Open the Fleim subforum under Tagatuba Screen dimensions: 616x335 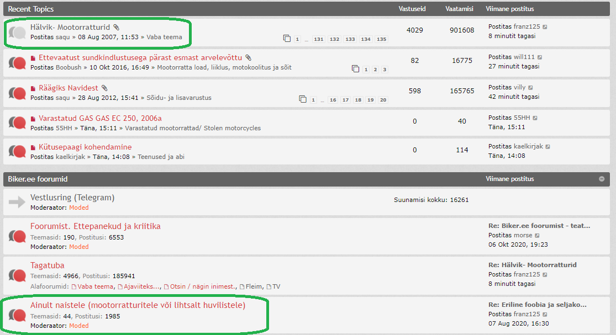click(254, 286)
